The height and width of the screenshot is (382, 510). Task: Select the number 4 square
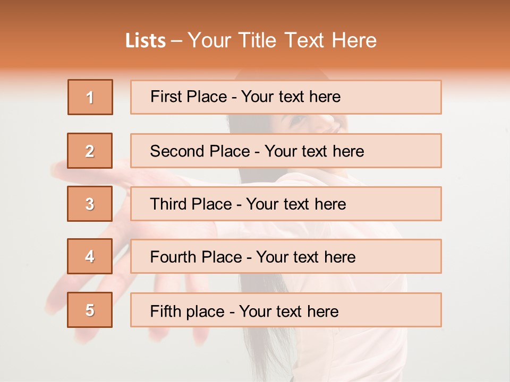(90, 256)
